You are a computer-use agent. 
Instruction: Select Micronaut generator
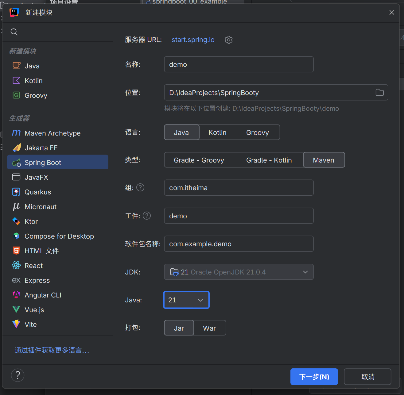click(x=58, y=207)
